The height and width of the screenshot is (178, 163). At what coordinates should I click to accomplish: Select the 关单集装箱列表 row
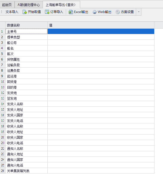77,171
